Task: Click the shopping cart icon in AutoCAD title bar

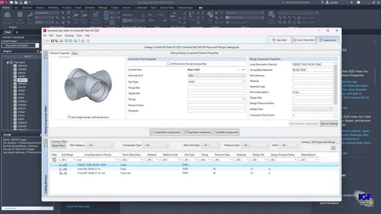Action: [x=352, y=2]
